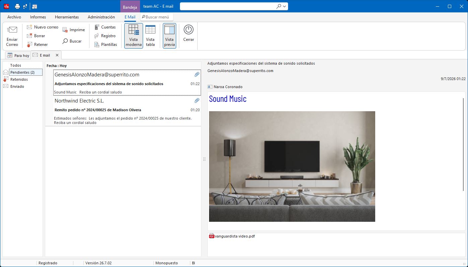Click the Retenidos hand icon
The width and height of the screenshot is (468, 267).
click(6, 79)
